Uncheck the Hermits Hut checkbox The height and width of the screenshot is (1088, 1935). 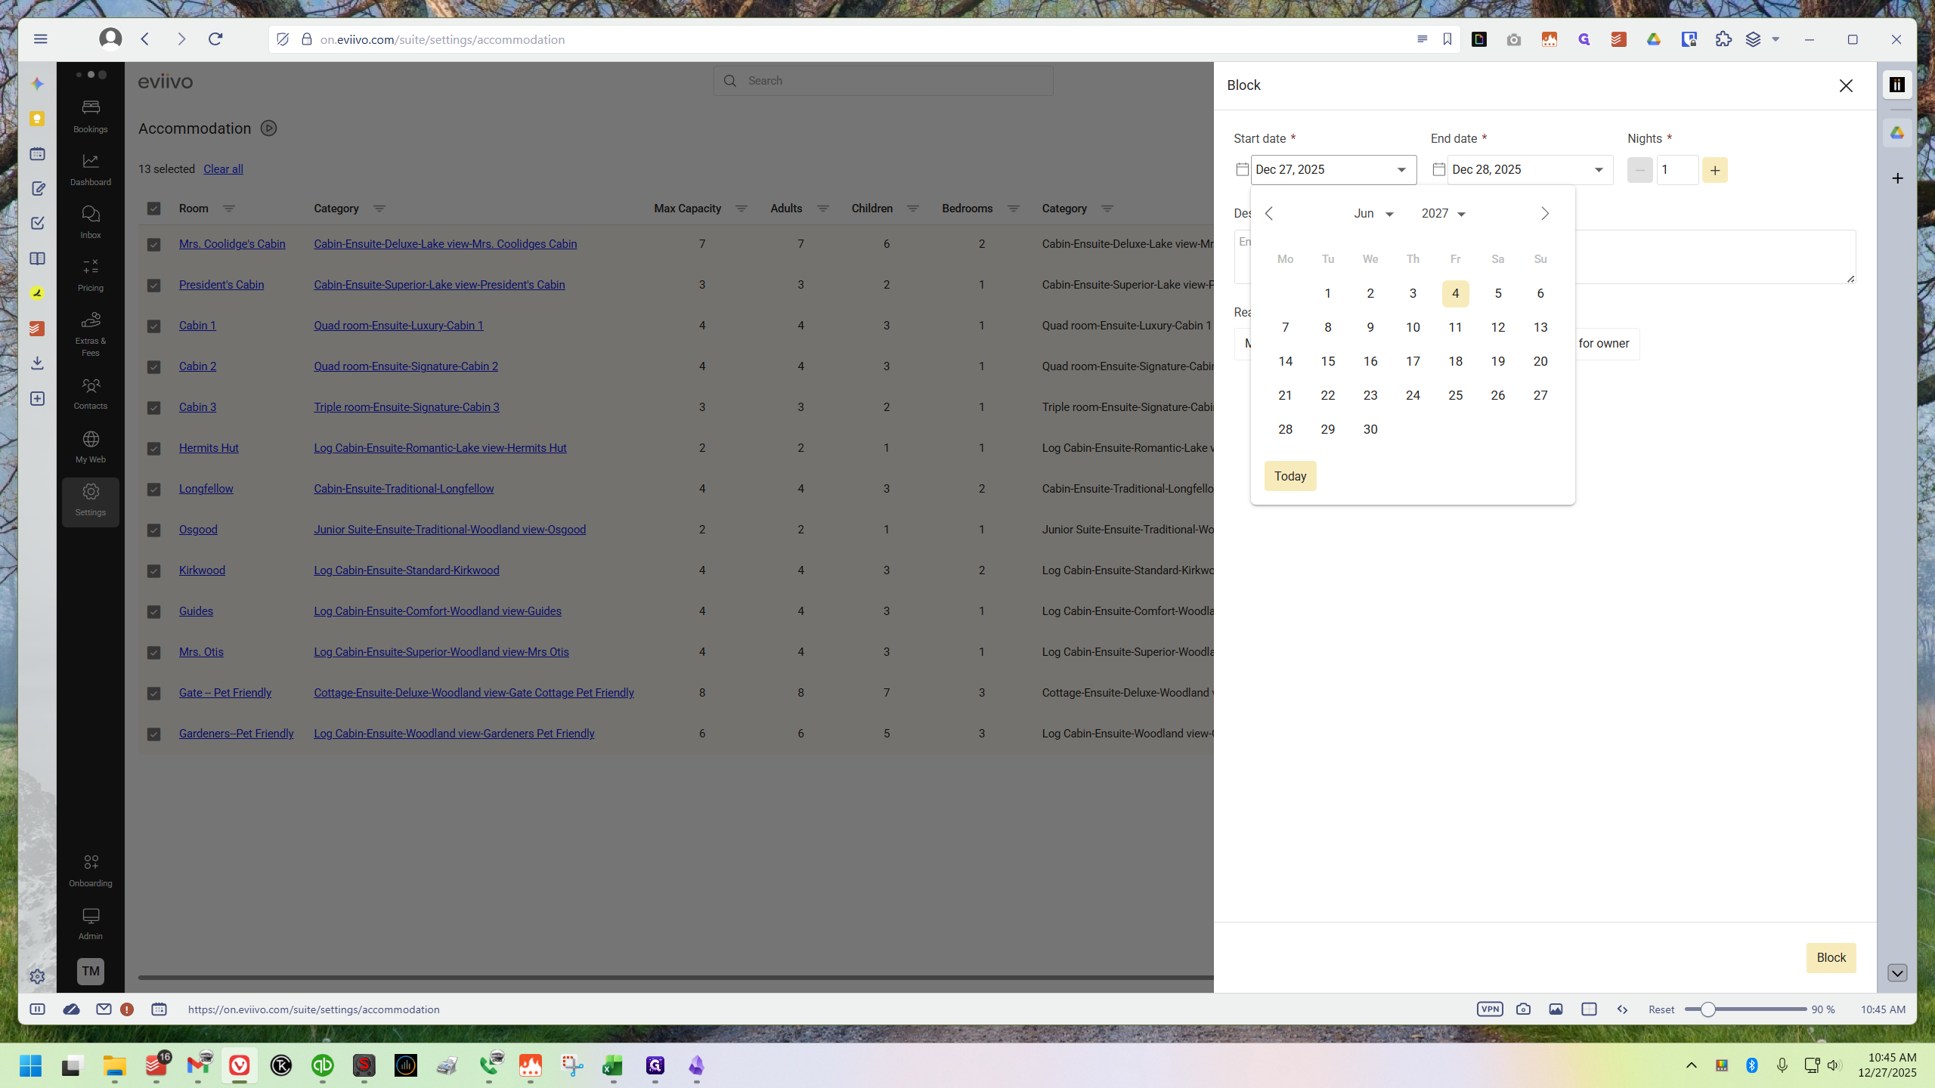coord(153,449)
